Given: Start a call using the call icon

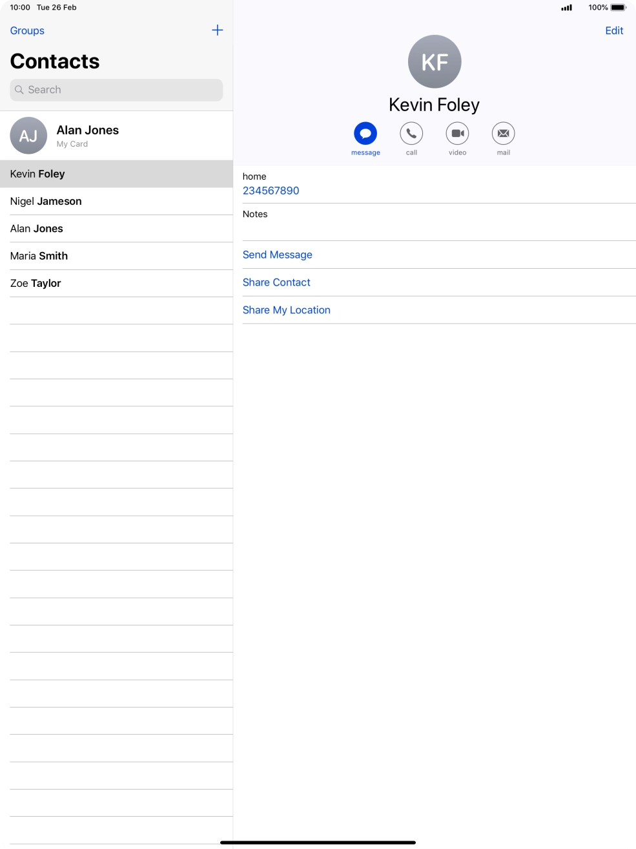Looking at the screenshot, I should tap(411, 134).
